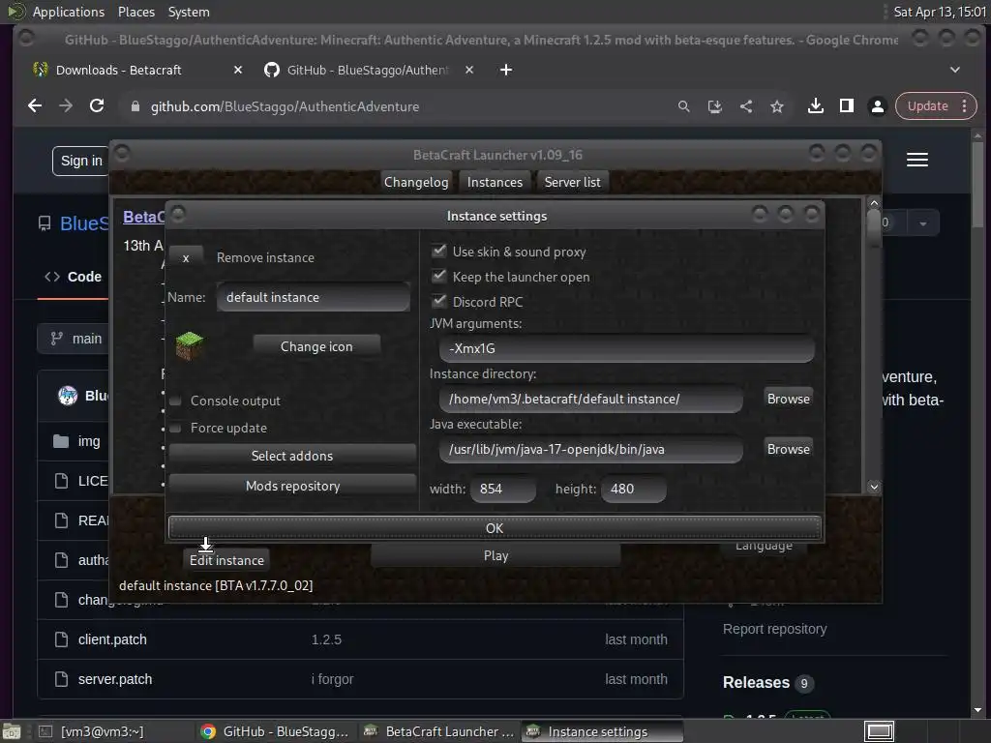Open the GitHub repo action dropdown arrow
Image resolution: width=991 pixels, height=743 pixels.
(922, 223)
